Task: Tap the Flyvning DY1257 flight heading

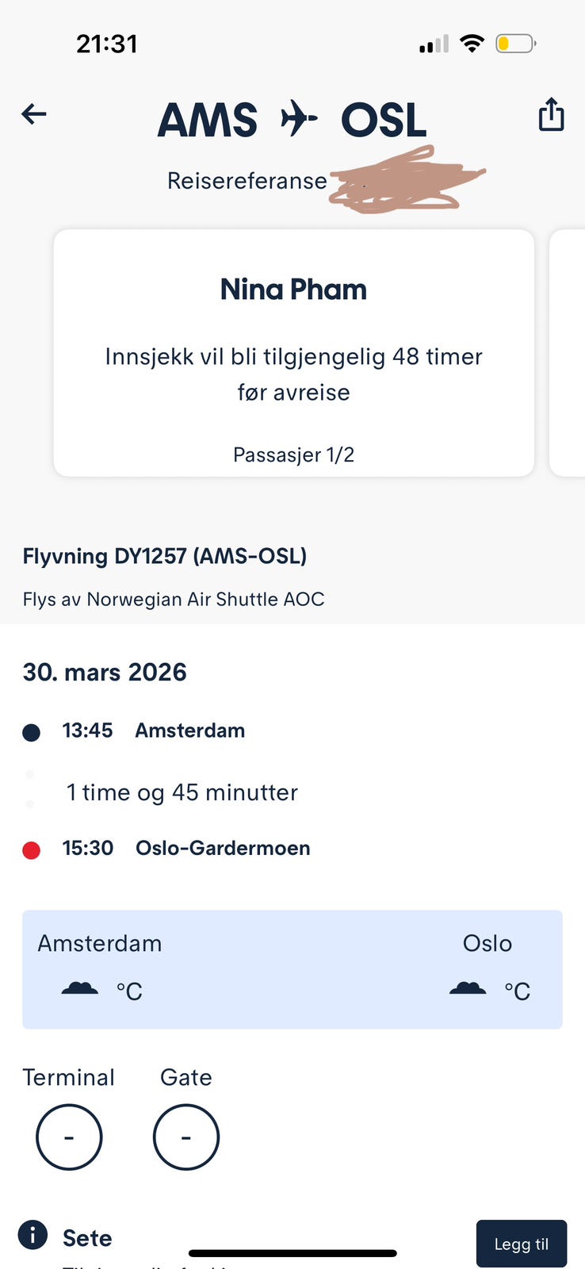Action: (x=164, y=556)
